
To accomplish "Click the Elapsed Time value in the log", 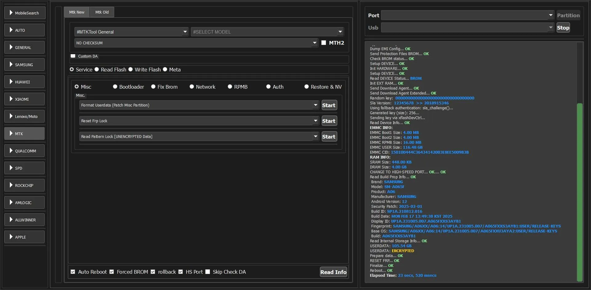I will point(417,276).
